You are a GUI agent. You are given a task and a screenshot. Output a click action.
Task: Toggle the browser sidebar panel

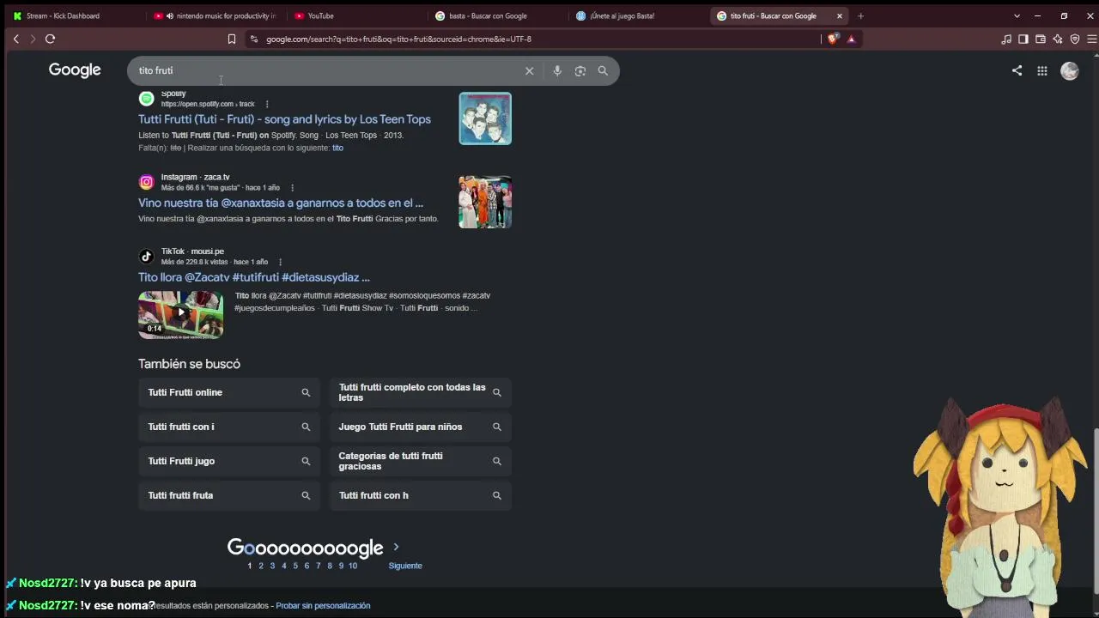tap(1023, 39)
